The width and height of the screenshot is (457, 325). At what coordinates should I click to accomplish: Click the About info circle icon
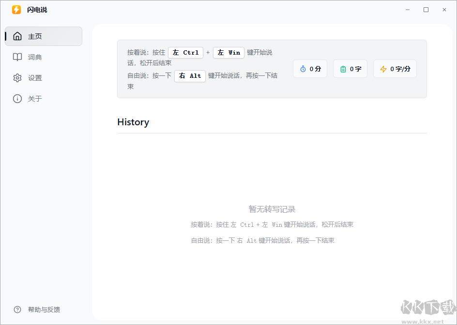tap(17, 99)
